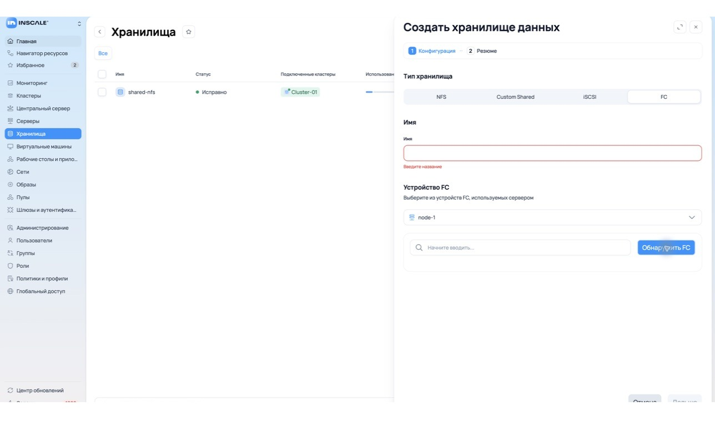Open Виртуальные машины page
The image size is (715, 426).
43,147
